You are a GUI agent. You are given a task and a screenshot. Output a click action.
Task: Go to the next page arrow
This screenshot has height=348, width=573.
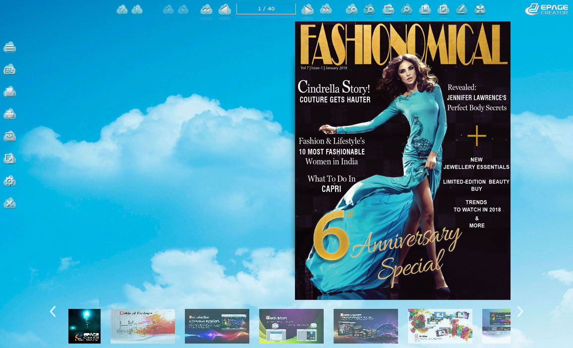[x=308, y=9]
